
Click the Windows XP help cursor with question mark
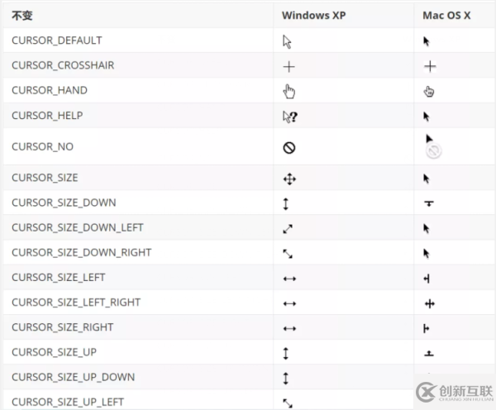tap(290, 117)
